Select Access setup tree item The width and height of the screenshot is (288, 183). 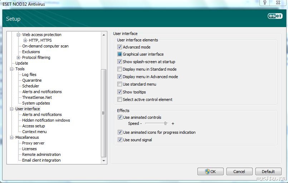coord(34,126)
